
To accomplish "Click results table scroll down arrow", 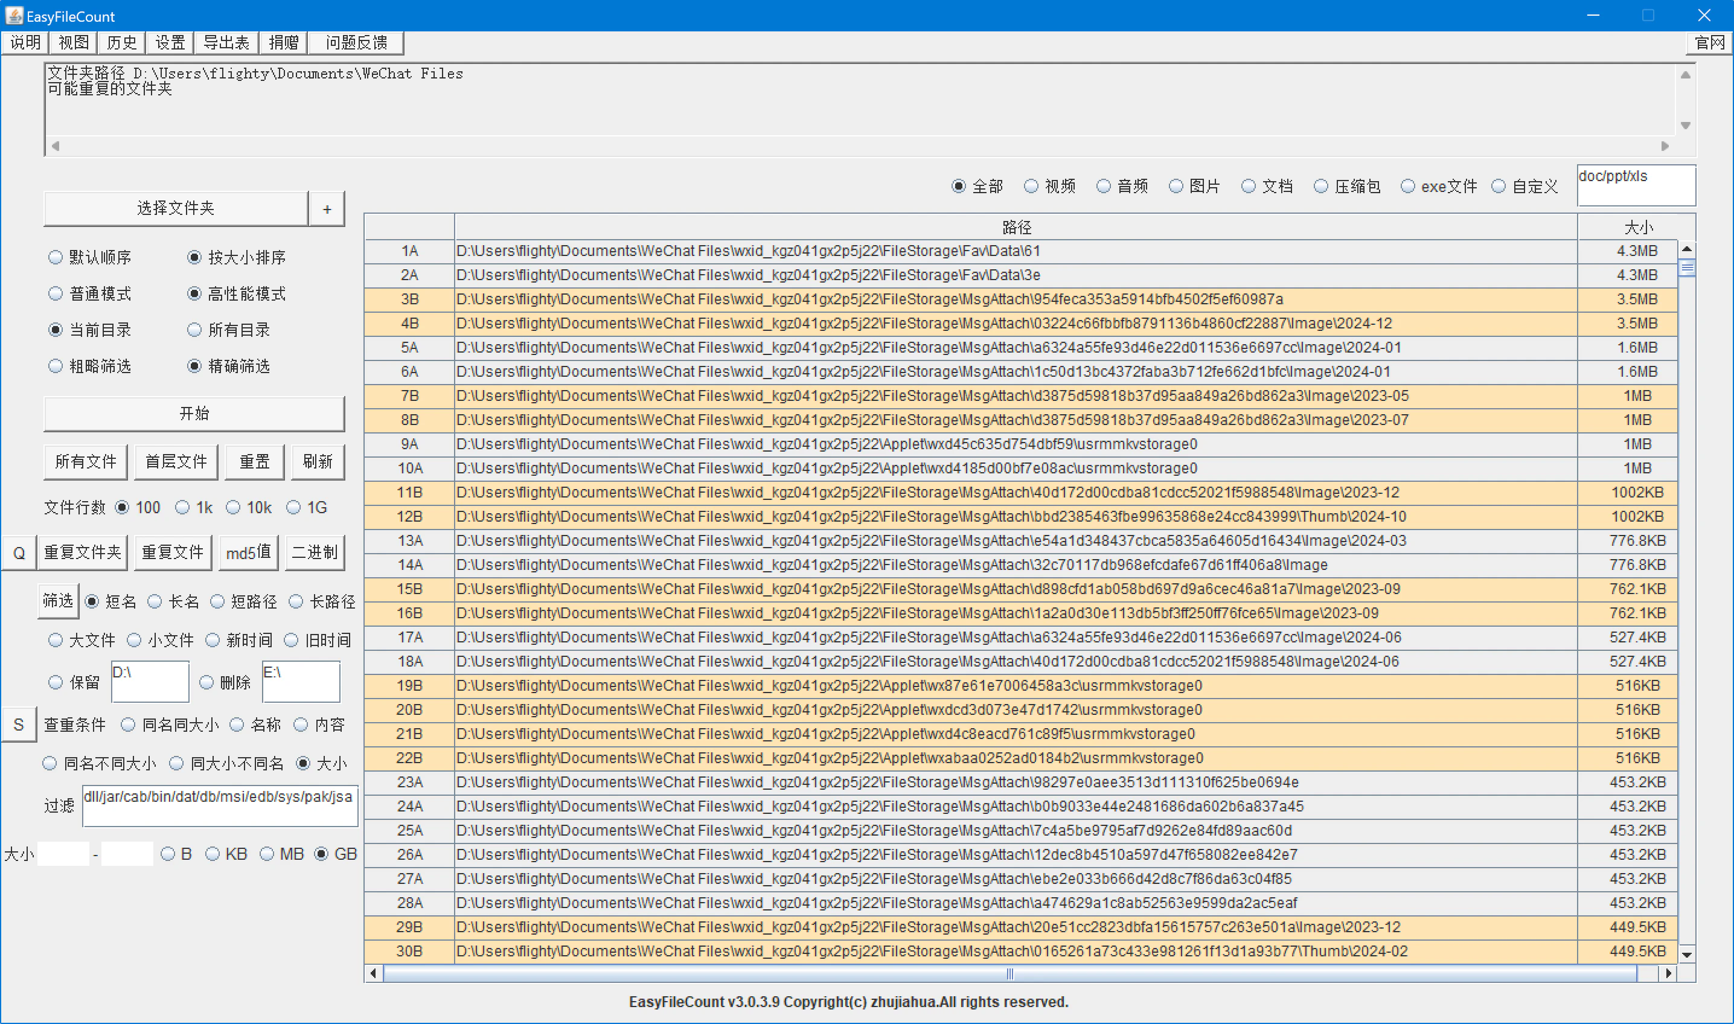I will pyautogui.click(x=1686, y=955).
